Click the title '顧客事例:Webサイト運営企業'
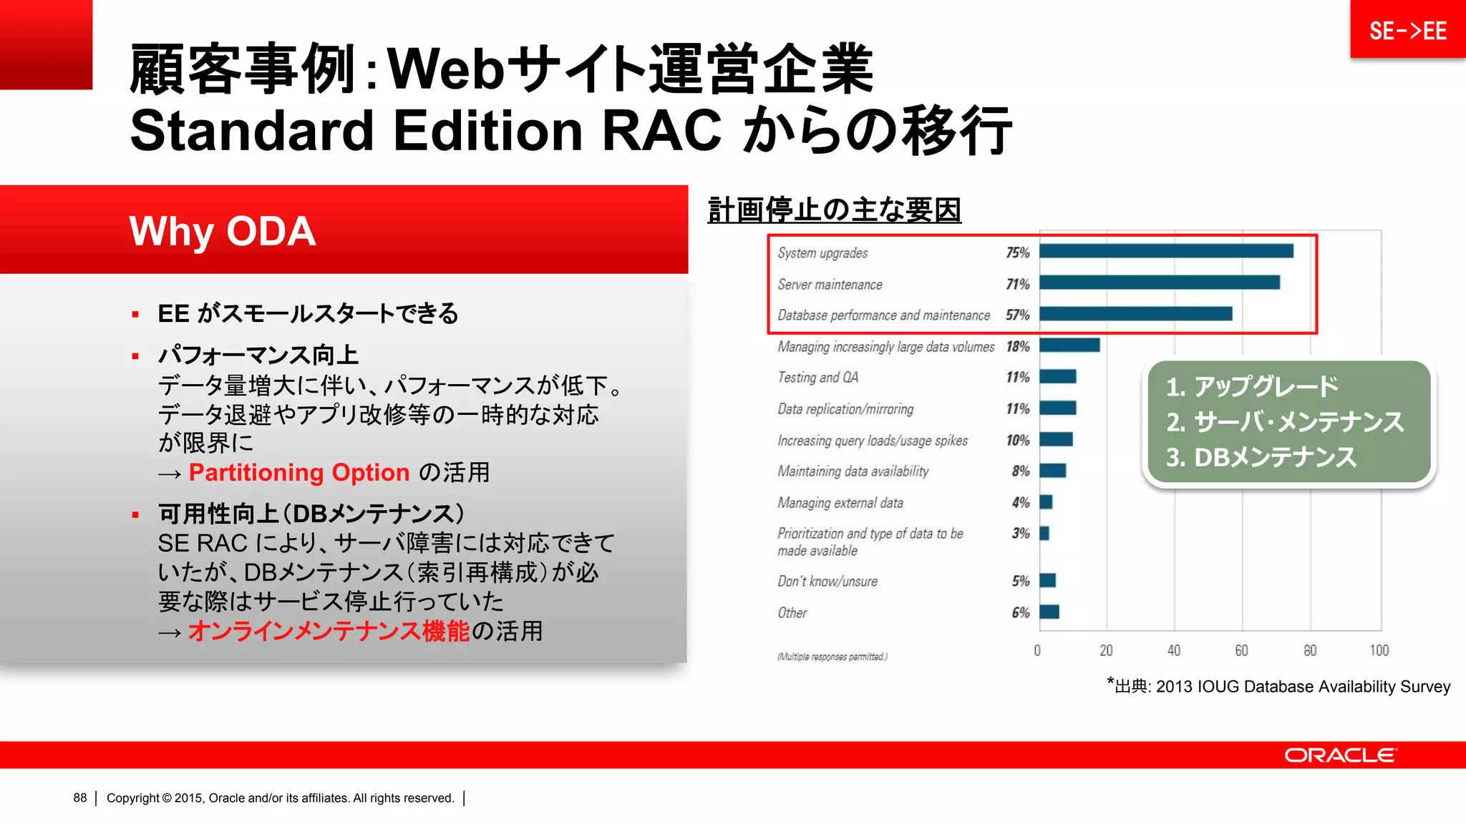The height and width of the screenshot is (824, 1466). pyautogui.click(x=502, y=69)
